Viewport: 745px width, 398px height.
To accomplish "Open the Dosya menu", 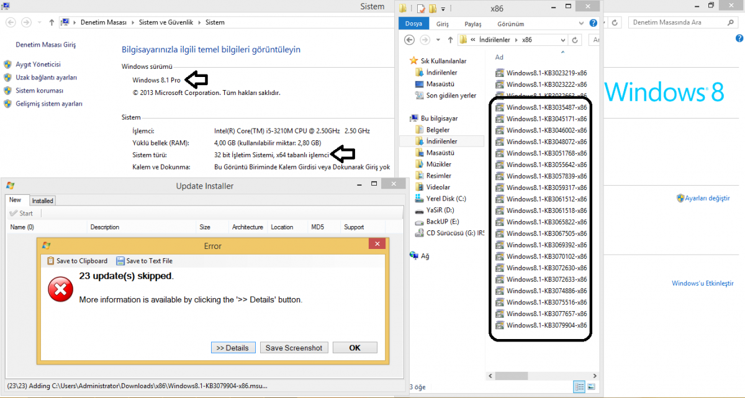I will (413, 24).
